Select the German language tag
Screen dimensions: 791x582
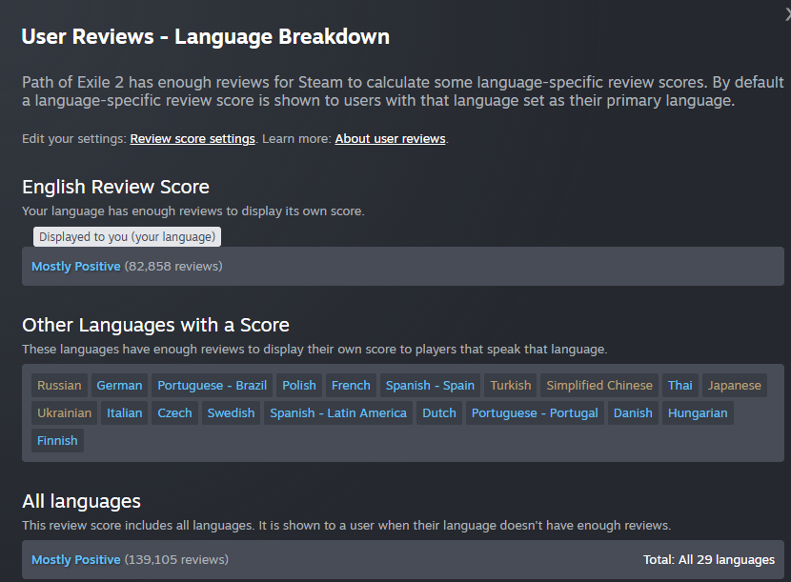pos(119,386)
